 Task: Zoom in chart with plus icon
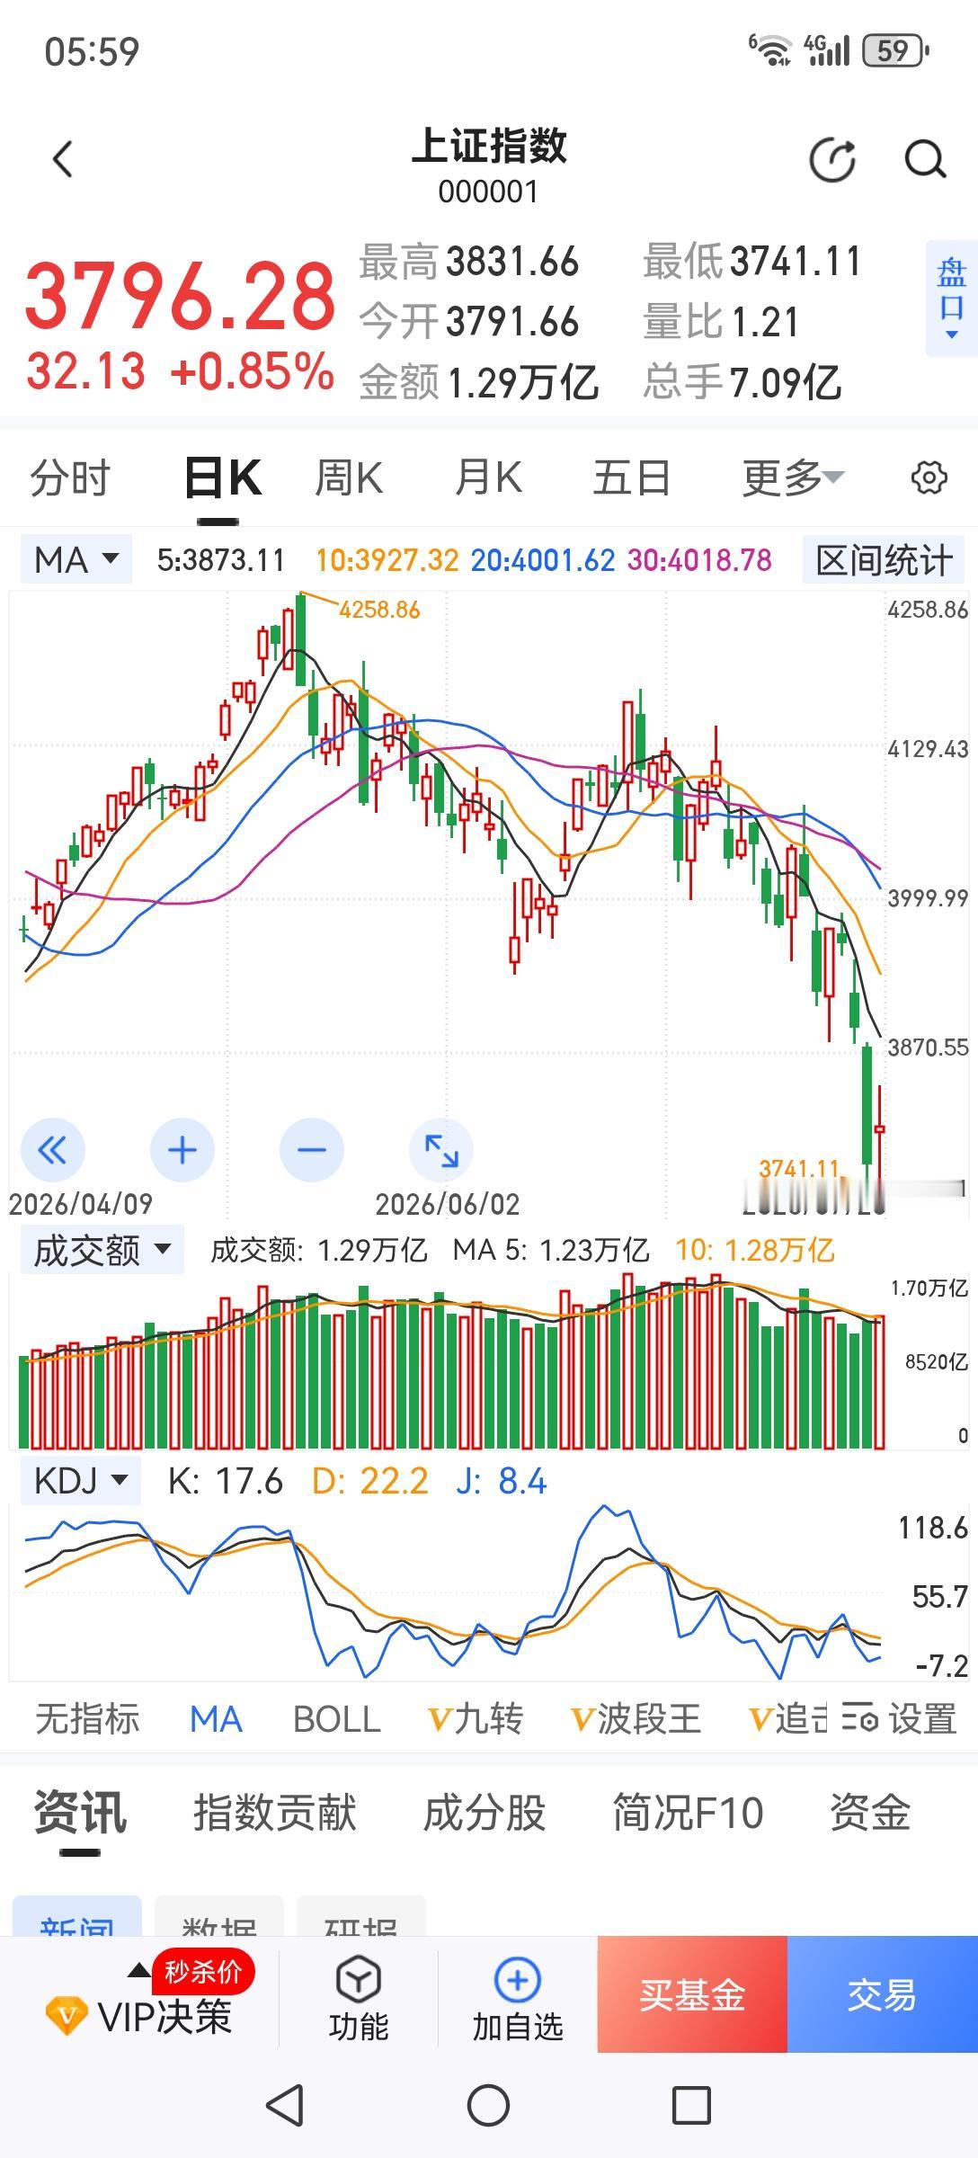point(182,1150)
